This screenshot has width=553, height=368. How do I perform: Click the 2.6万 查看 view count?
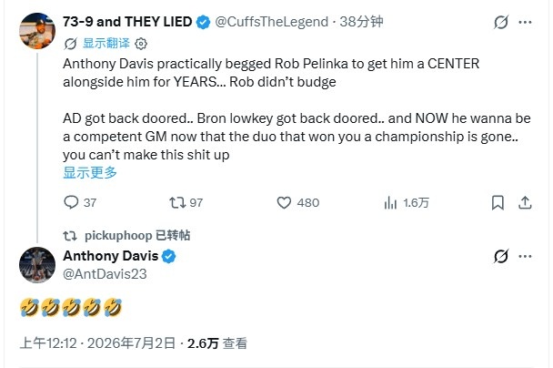coord(216,343)
